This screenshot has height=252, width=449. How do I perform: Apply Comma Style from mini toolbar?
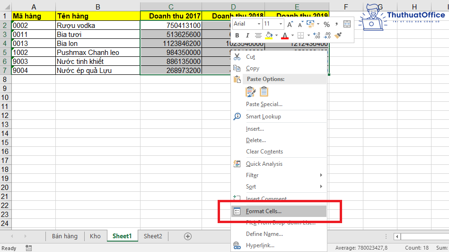(336, 24)
